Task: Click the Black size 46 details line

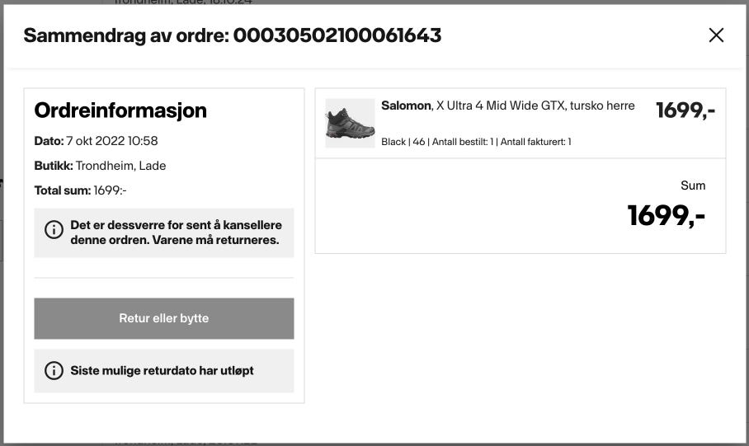Action: [476, 142]
